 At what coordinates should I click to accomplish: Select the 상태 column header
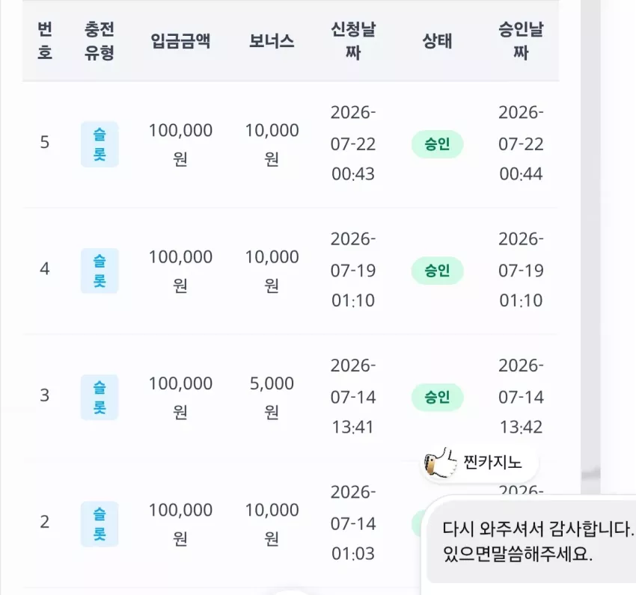coord(437,41)
